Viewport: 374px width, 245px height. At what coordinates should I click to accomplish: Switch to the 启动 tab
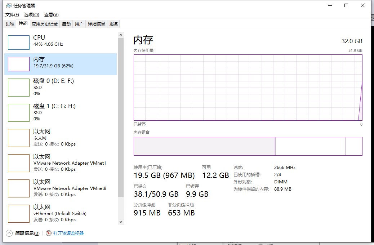tap(66, 24)
